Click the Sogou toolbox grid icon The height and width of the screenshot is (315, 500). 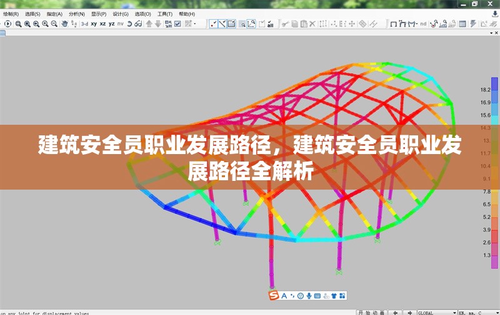[342, 296]
